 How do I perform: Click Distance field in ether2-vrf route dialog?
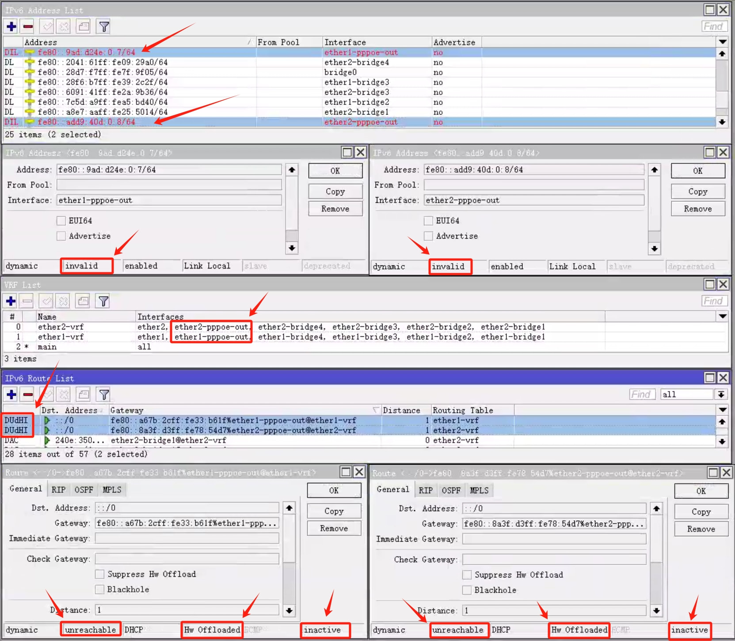(554, 610)
